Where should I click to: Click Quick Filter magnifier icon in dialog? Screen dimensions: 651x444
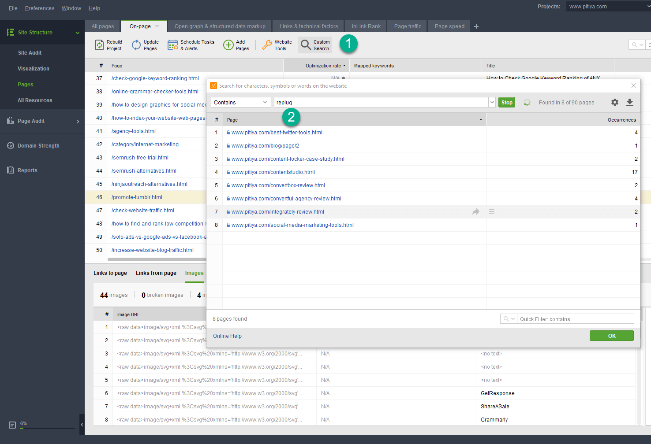506,319
